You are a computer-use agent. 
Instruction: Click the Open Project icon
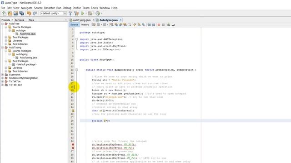16,13
